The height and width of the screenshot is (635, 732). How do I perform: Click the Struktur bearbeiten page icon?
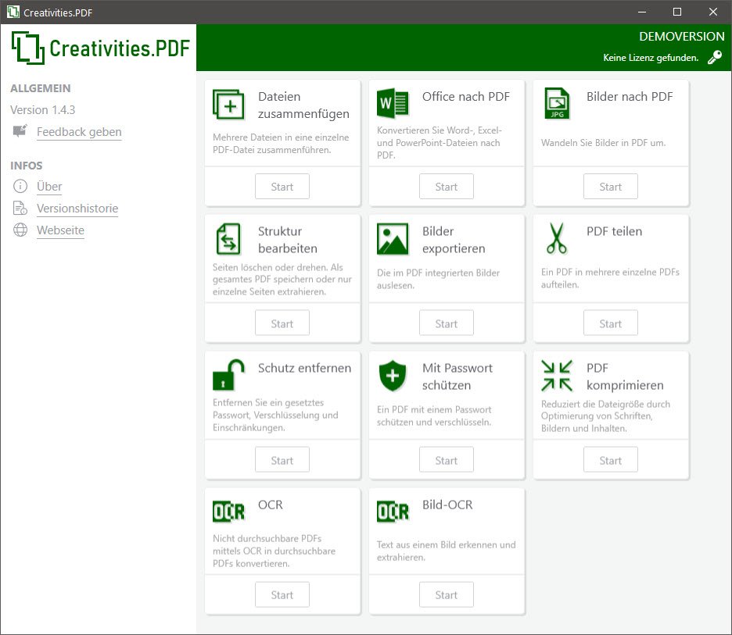coord(228,239)
